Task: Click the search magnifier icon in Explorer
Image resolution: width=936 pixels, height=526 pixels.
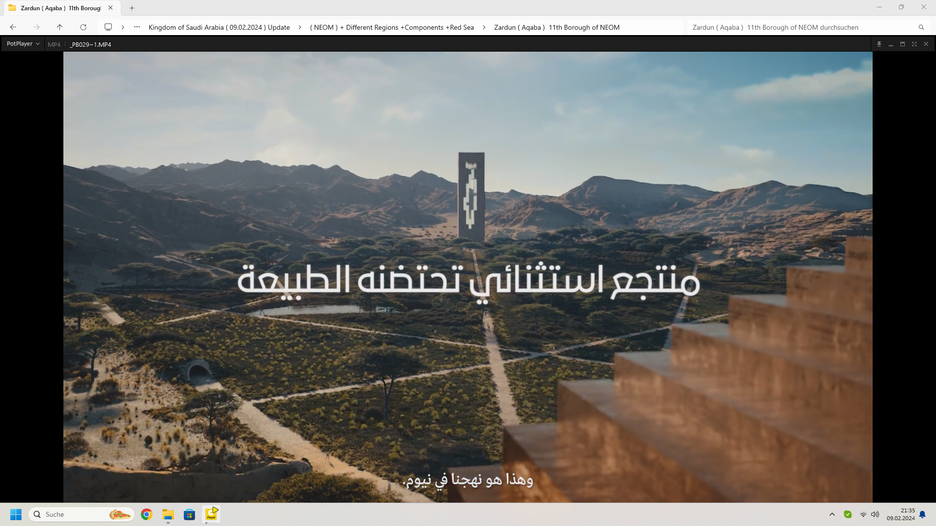Action: [x=921, y=27]
